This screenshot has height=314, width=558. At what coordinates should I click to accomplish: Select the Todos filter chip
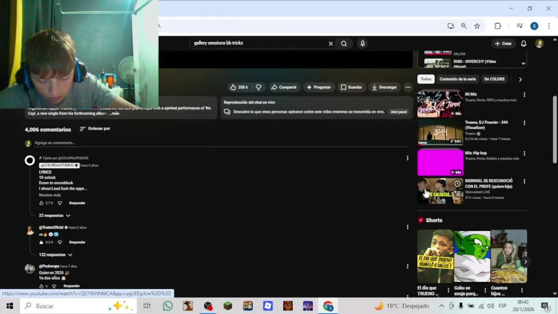click(x=426, y=79)
